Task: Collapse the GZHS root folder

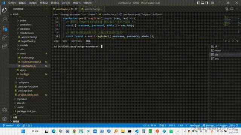Action: pyautogui.click(x=15, y=14)
